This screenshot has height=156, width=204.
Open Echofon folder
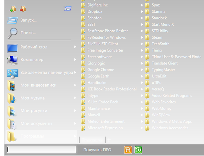point(112,18)
